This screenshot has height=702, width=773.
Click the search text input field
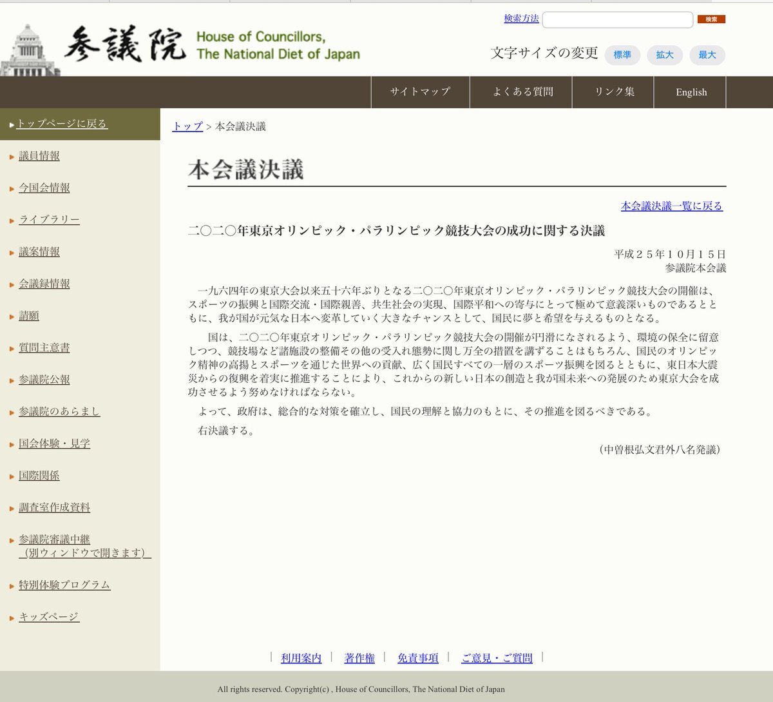(x=617, y=20)
